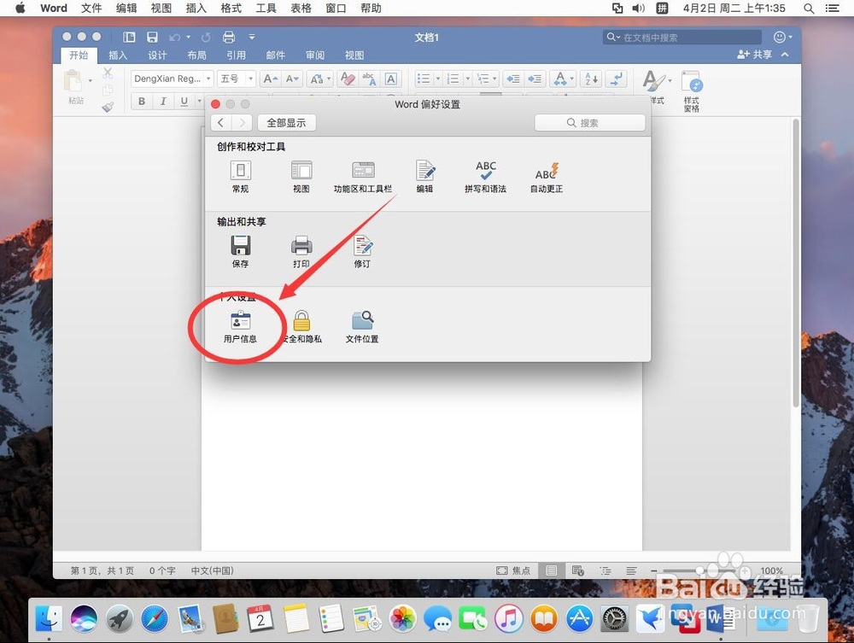Switch to Mailings (邮件) ribbon tab
Screen dimensions: 854x643
276,55
